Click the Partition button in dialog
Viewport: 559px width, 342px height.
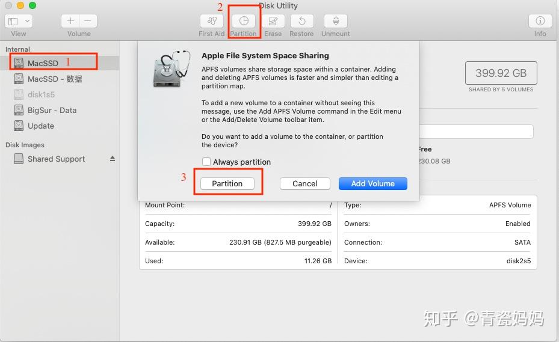[227, 183]
